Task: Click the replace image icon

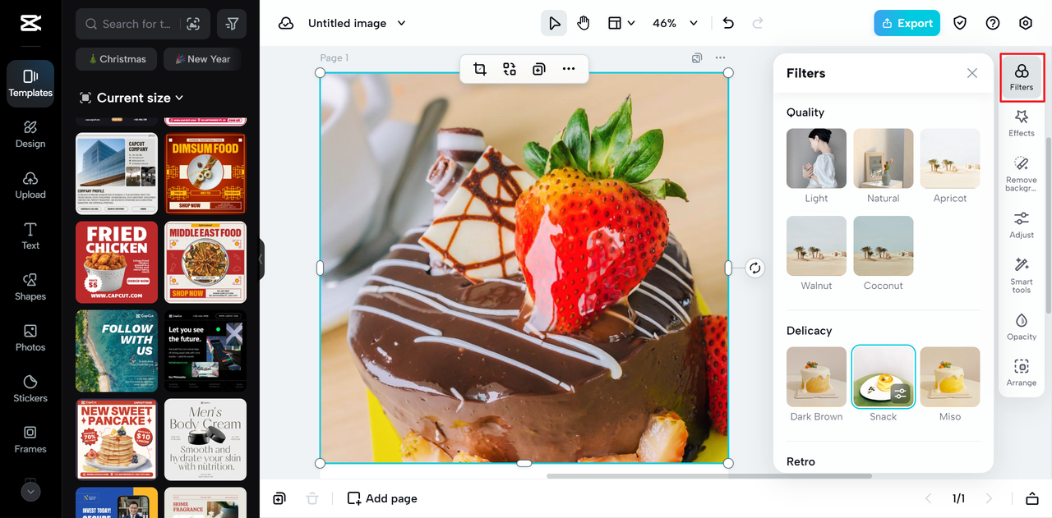Action: point(510,69)
